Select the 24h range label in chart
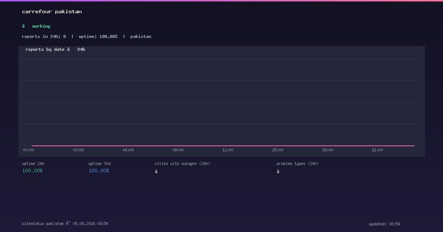 81,49
